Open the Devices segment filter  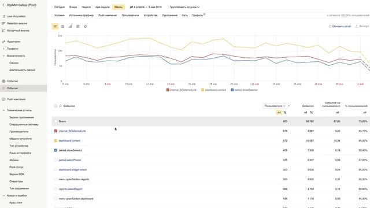pos(150,16)
